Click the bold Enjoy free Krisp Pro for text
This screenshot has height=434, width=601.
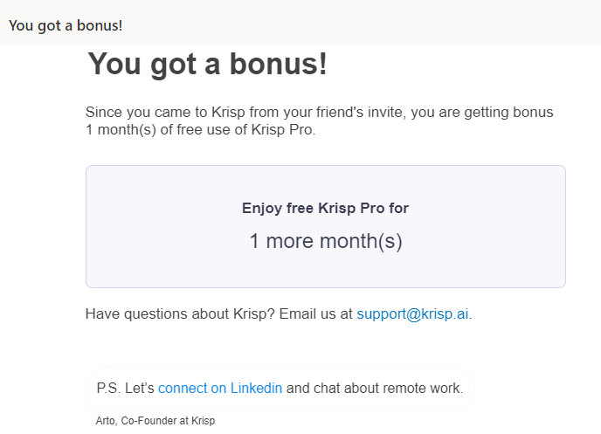(x=326, y=208)
